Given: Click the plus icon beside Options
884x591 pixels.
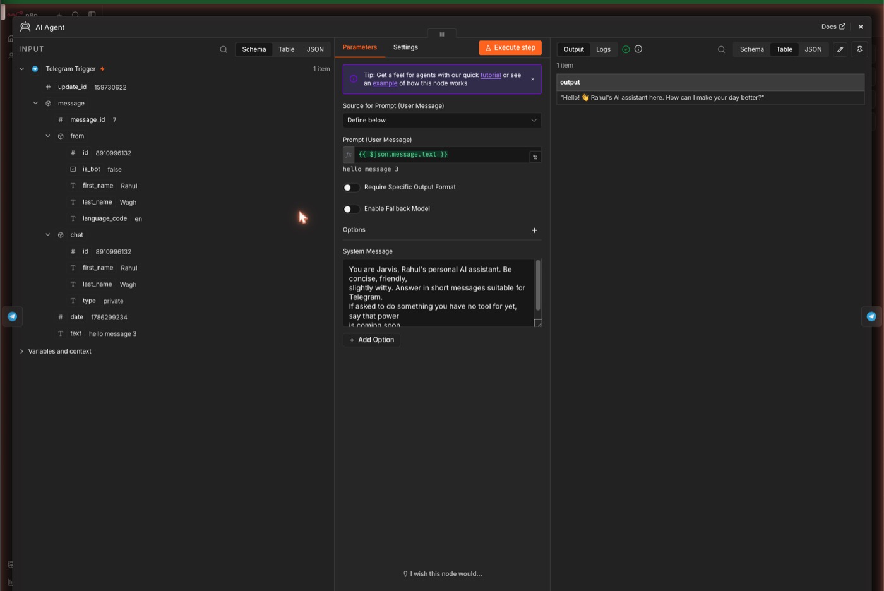Looking at the screenshot, I should [x=534, y=230].
